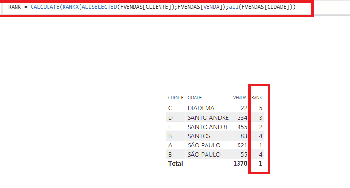Click the rank value 5
The width and height of the screenshot is (350, 188).
click(x=260, y=108)
